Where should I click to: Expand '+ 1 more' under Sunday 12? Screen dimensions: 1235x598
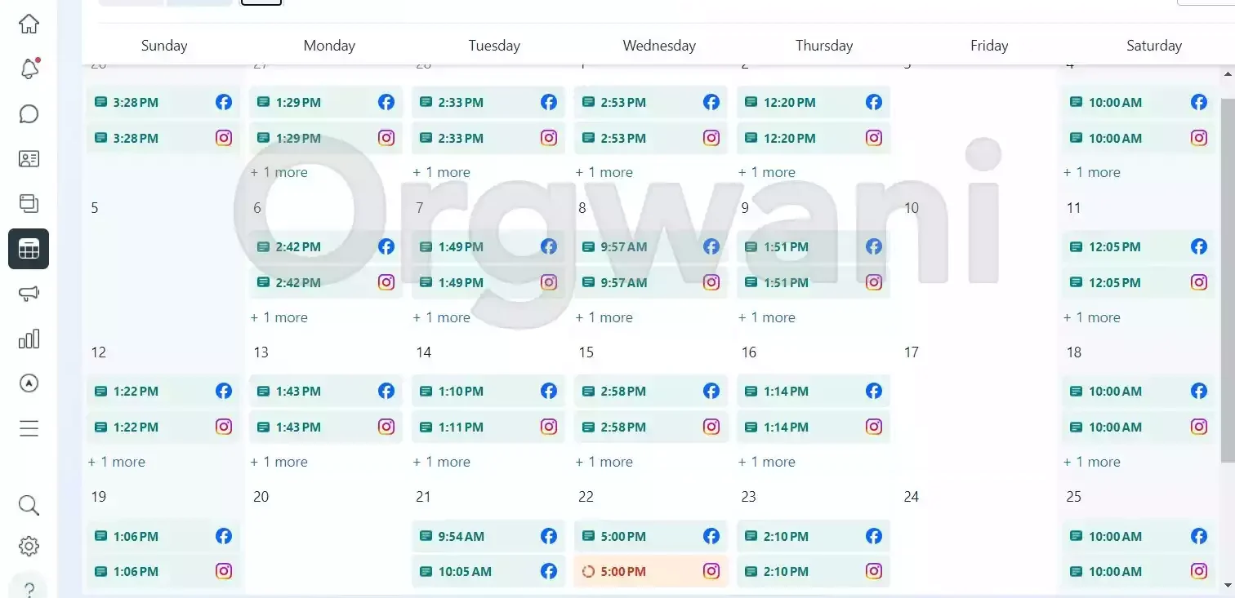[117, 462]
